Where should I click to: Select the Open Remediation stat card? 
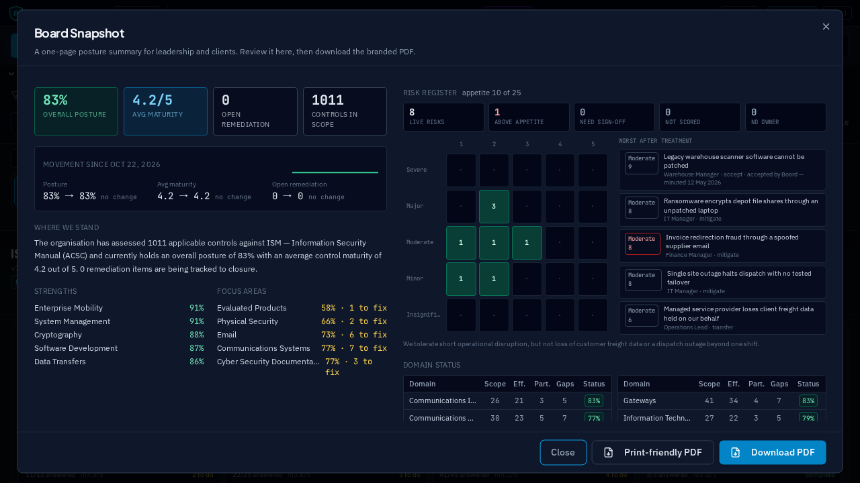pyautogui.click(x=255, y=111)
